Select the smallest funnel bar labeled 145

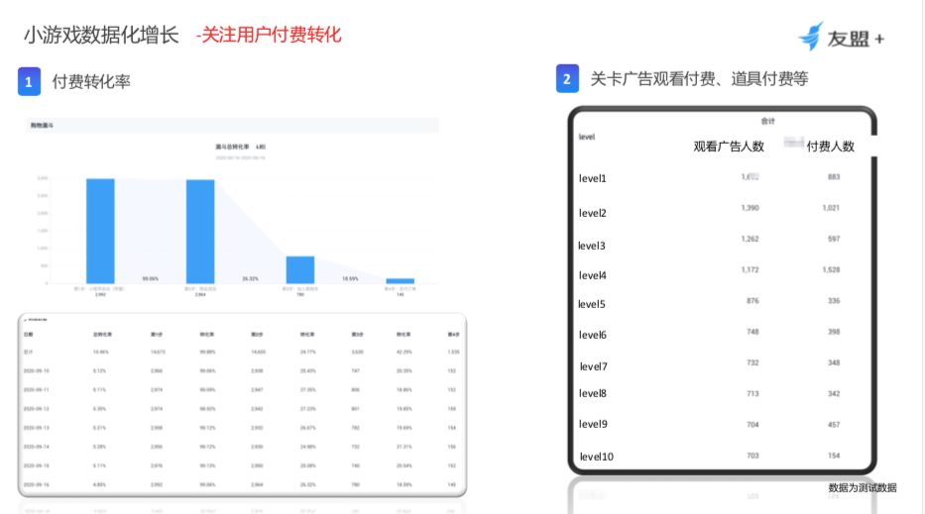coord(400,281)
